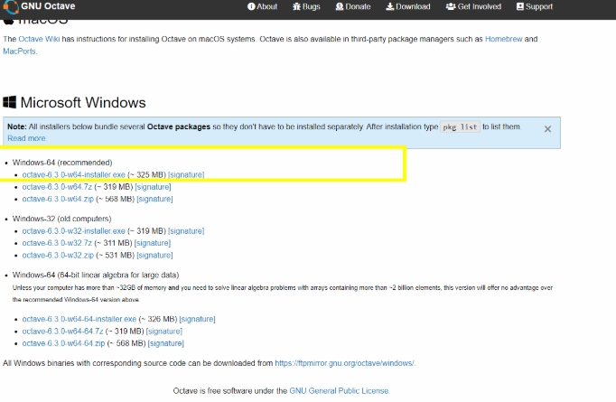
Task: Download octave-6.3.0-w32.zip
Action: tap(58, 255)
